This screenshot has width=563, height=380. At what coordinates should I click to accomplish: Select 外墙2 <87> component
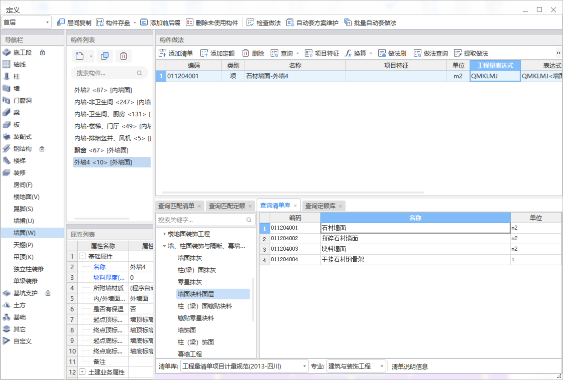(x=103, y=90)
